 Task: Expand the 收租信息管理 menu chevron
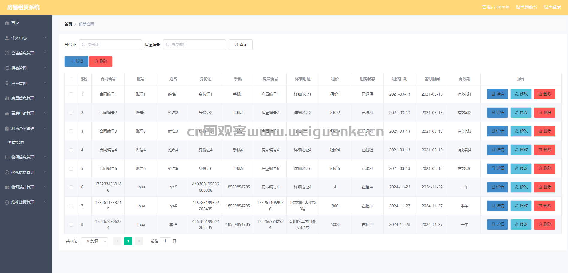tap(45, 156)
